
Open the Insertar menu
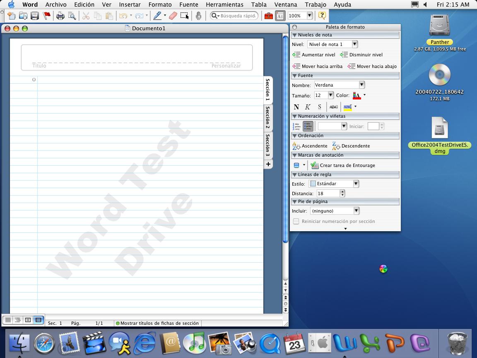tap(130, 5)
